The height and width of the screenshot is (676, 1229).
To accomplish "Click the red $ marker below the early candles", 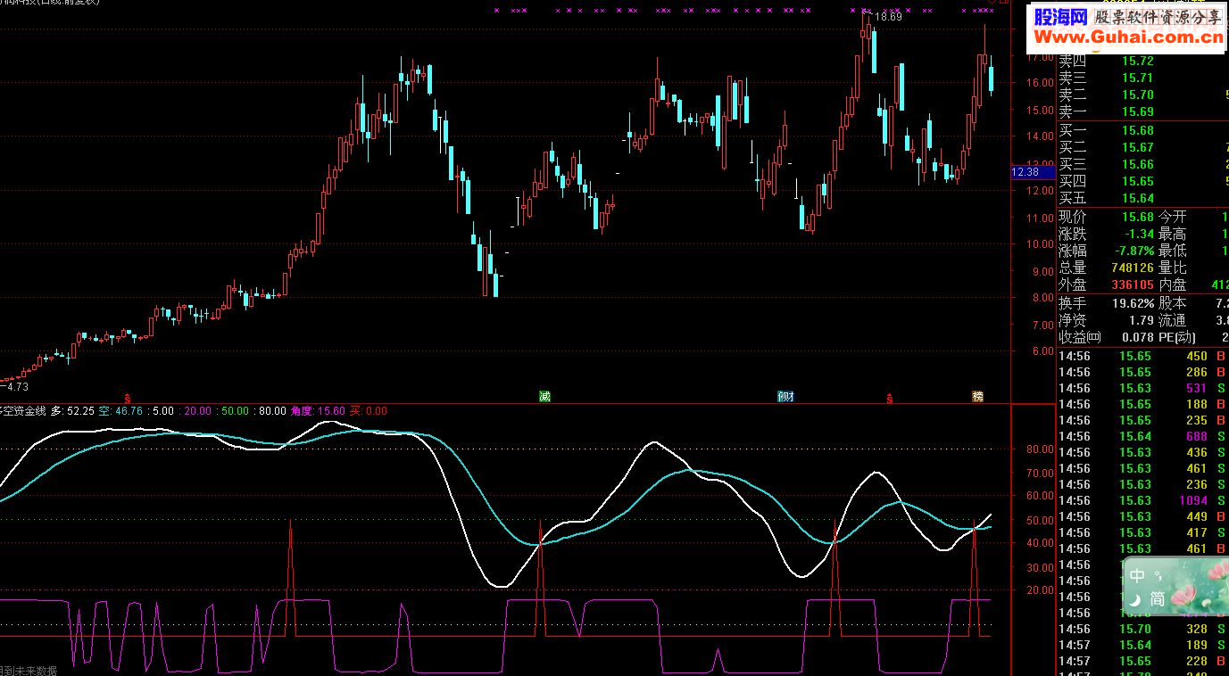I will 128,398.
